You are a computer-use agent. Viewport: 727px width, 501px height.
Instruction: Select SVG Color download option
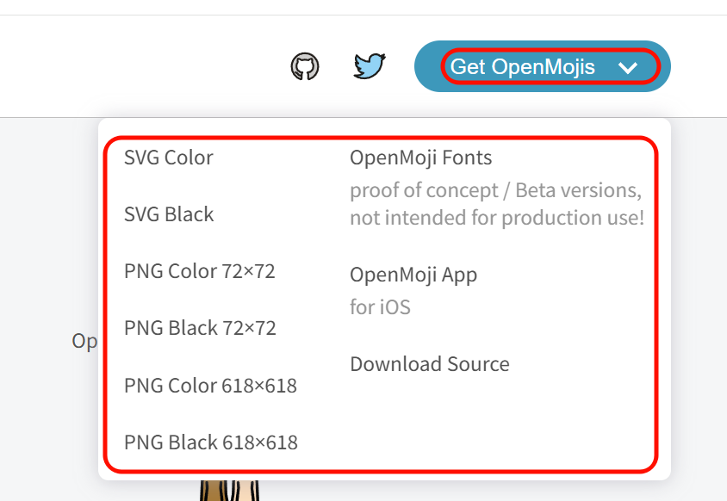[x=169, y=158]
